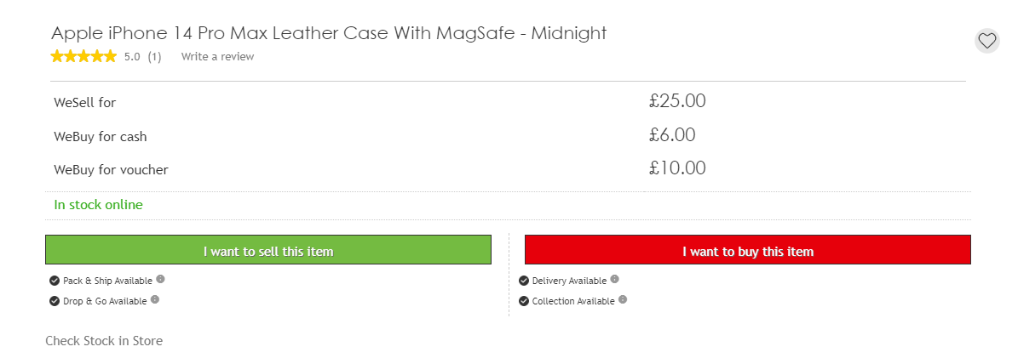Click I want to sell this item
The width and height of the screenshot is (1018, 358).
(x=268, y=250)
